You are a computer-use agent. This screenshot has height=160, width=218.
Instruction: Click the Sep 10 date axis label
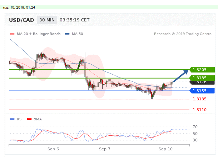pyautogui.click(x=165, y=149)
